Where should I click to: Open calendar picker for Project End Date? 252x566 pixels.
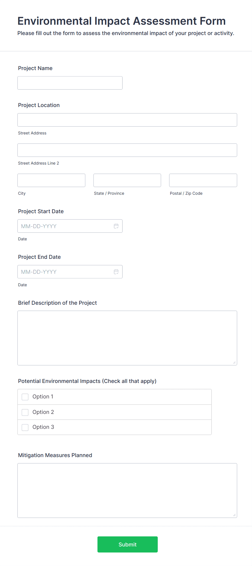(116, 272)
